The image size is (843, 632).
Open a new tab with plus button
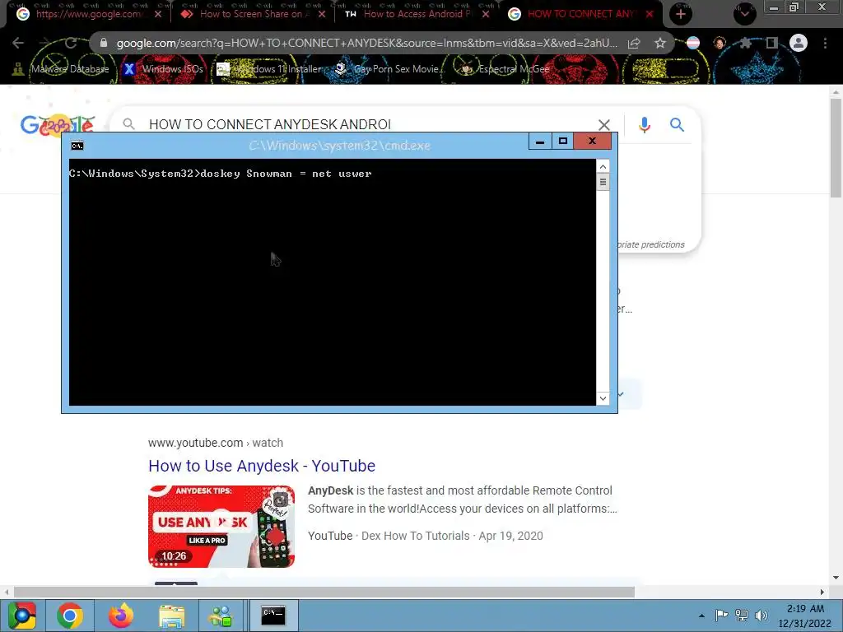[x=681, y=14]
